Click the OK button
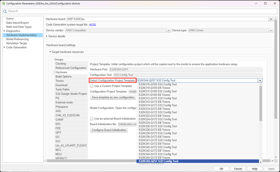This screenshot has width=280, height=172. (x=221, y=169)
